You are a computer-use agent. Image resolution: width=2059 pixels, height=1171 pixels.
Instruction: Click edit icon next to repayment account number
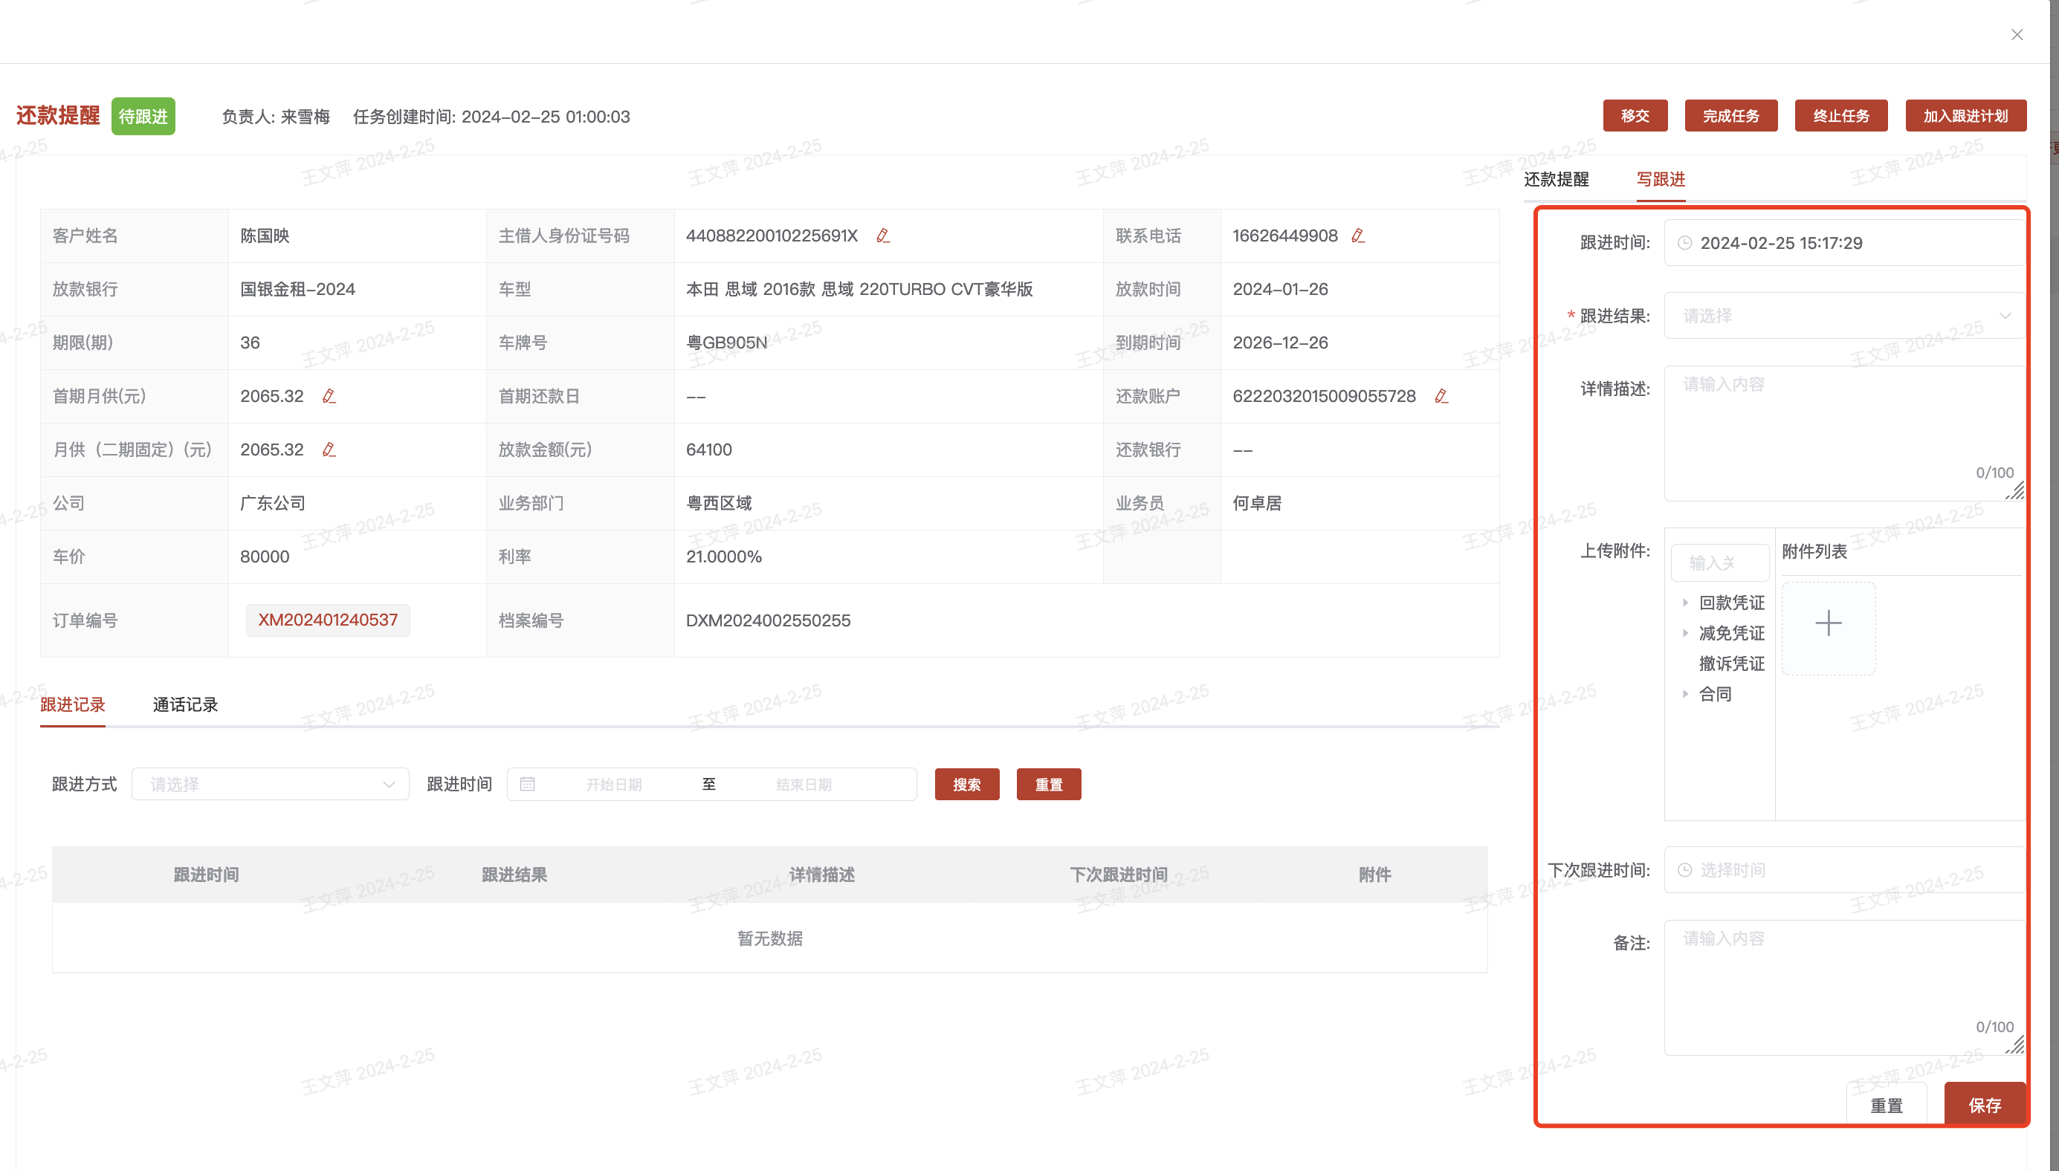[1441, 396]
